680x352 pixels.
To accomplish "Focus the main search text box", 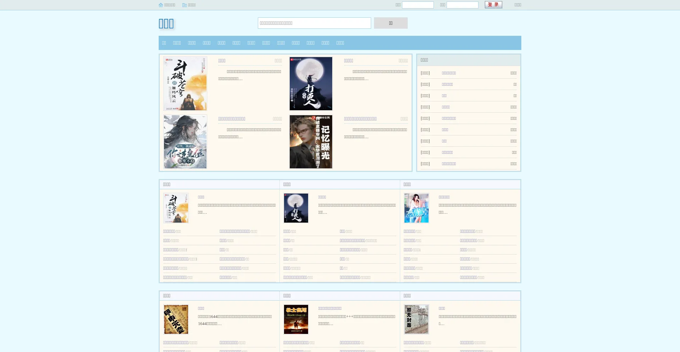I will point(314,23).
